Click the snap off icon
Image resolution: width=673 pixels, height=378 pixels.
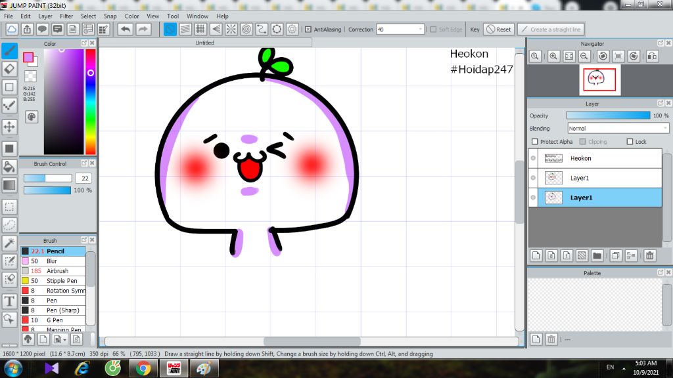pos(170,29)
